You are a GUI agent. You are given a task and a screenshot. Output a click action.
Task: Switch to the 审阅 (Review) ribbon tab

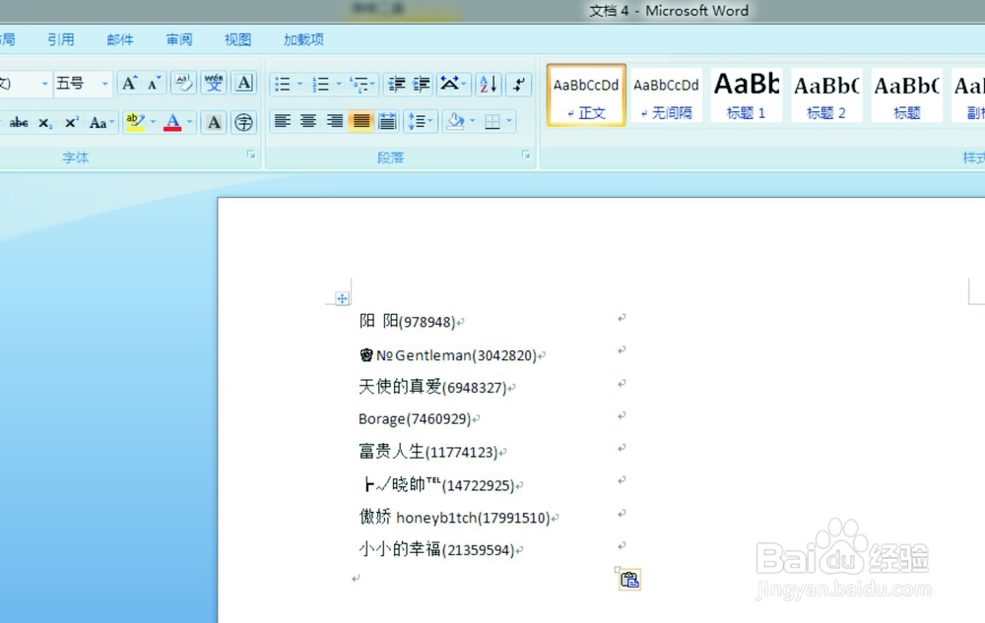pyautogui.click(x=177, y=39)
